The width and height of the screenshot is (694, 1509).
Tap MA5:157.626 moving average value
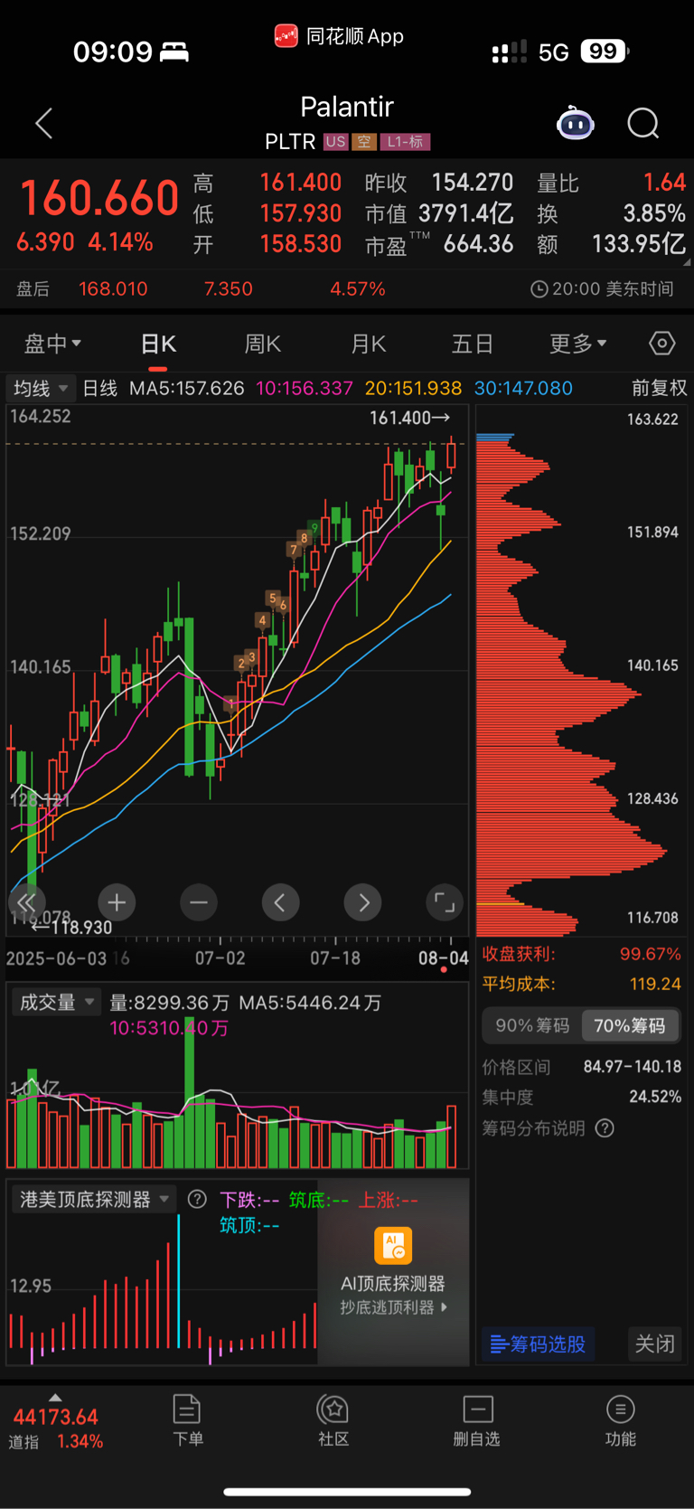coord(187,388)
